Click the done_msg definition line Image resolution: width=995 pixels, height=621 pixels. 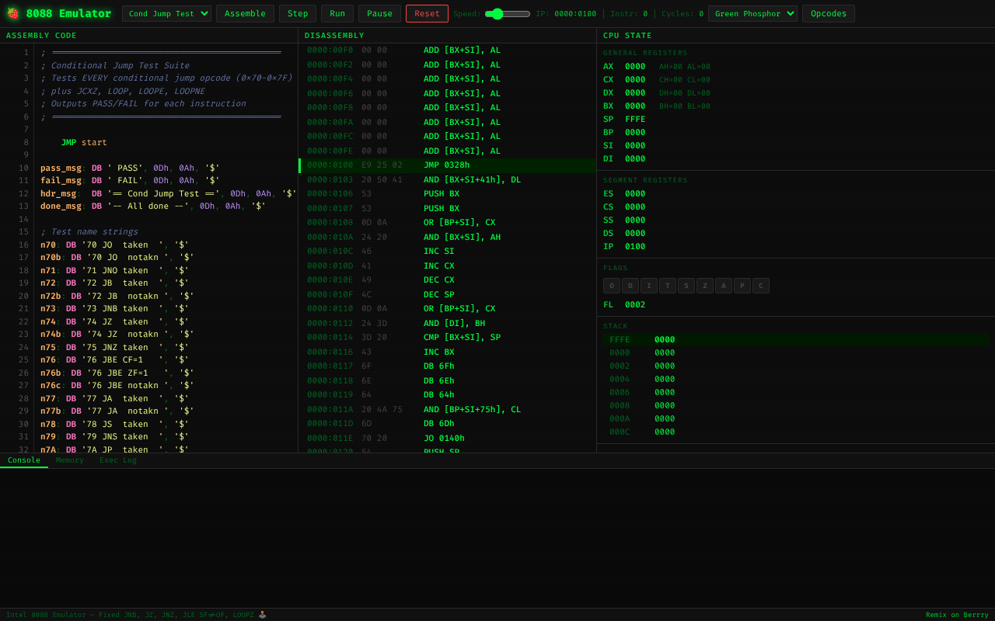coord(153,206)
